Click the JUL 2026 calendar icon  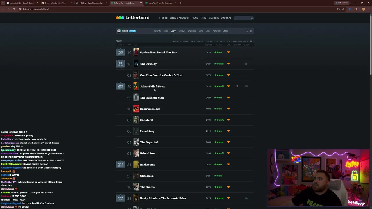(120, 64)
